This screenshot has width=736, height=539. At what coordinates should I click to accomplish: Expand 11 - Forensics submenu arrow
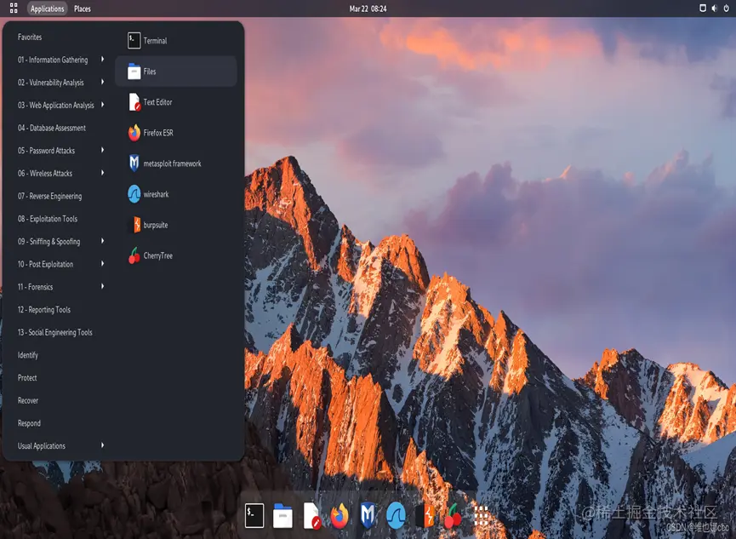[x=102, y=286]
